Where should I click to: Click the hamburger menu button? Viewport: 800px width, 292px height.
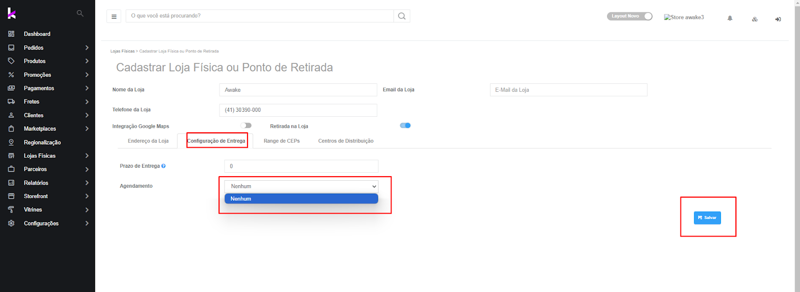114,16
